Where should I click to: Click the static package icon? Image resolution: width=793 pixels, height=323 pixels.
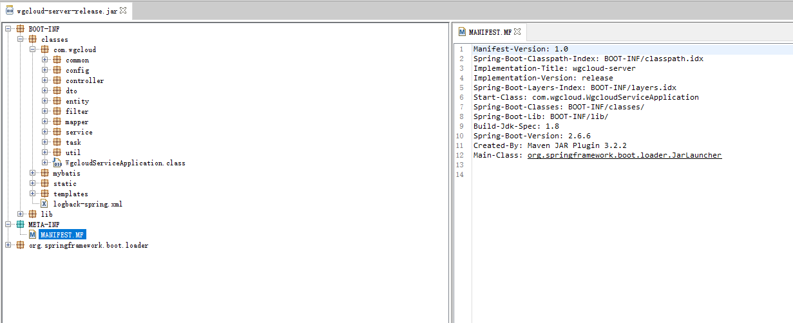click(45, 183)
